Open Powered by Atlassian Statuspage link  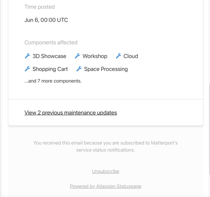(106, 186)
